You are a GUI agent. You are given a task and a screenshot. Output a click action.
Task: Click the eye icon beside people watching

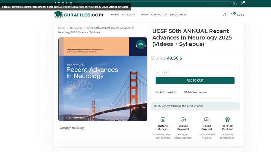coord(155,106)
